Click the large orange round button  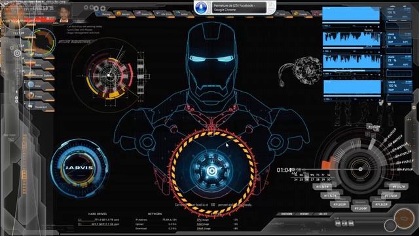404,219
